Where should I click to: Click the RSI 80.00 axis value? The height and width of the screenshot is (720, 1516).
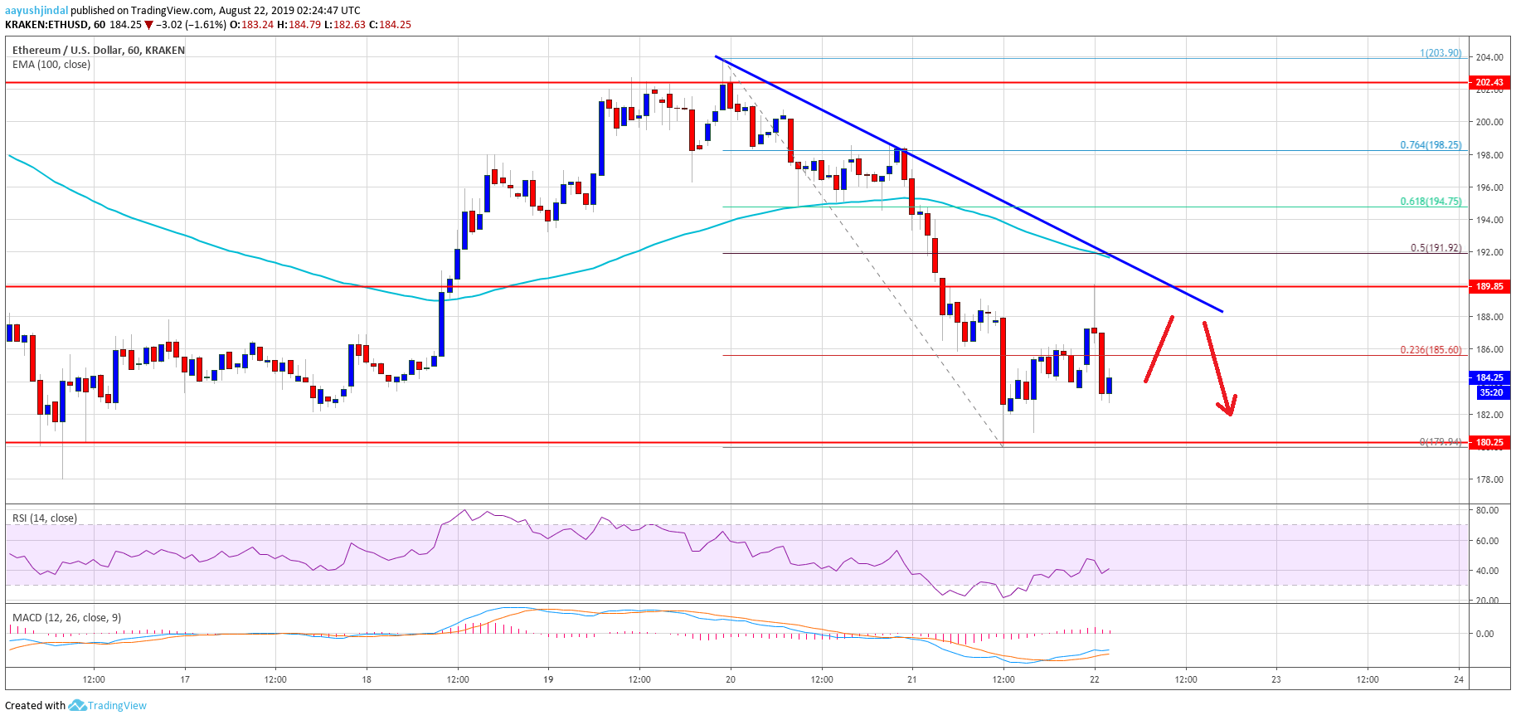1487,510
